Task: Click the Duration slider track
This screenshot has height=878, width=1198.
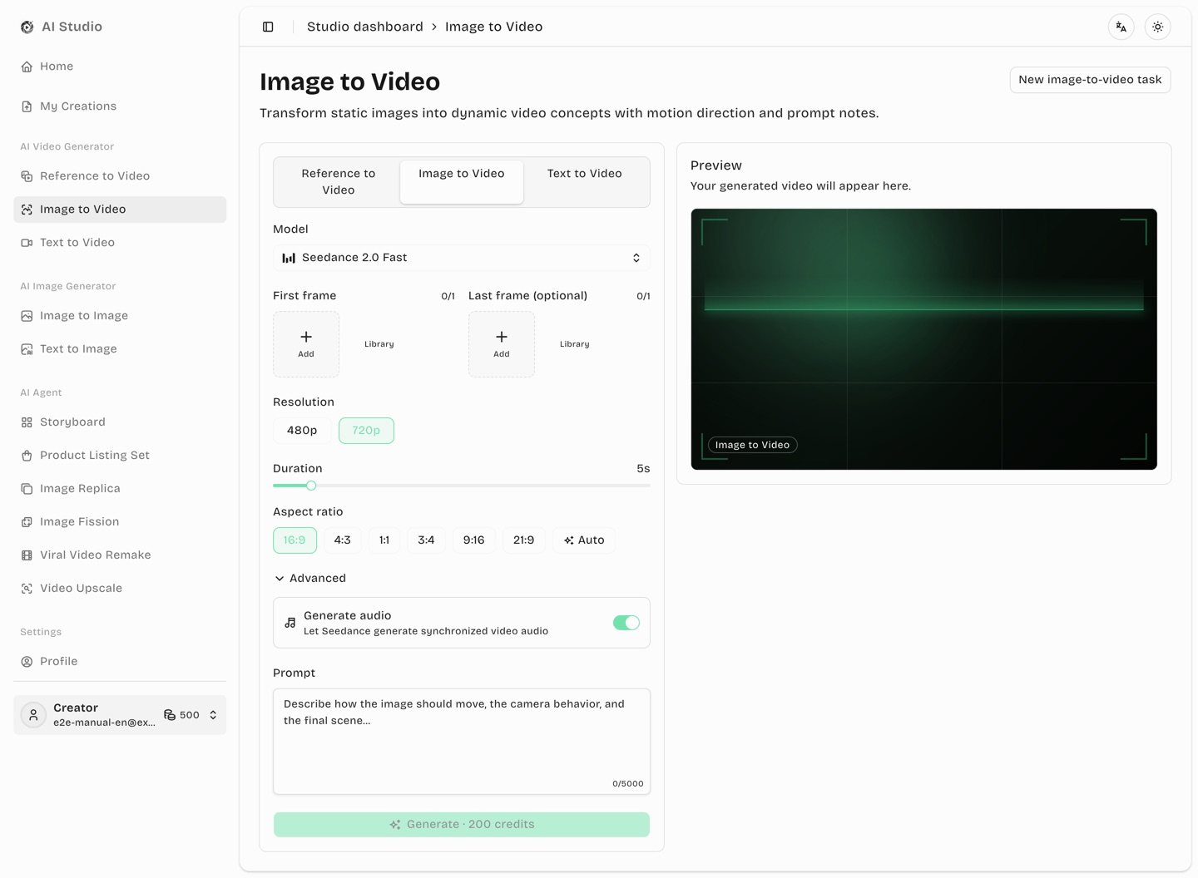Action: (462, 486)
